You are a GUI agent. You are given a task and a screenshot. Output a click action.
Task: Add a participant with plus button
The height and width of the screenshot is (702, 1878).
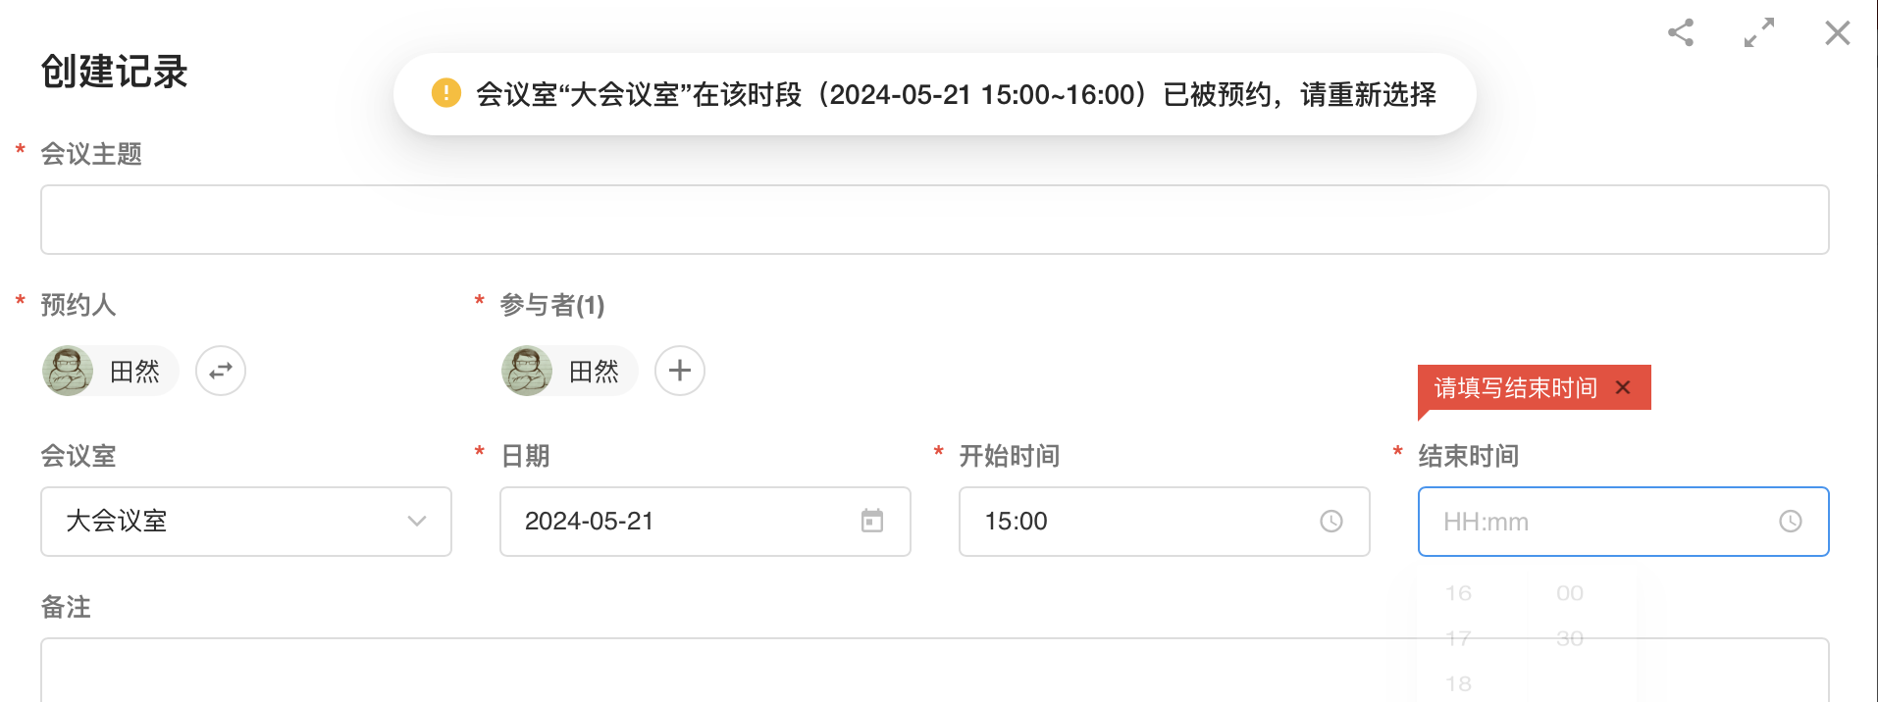680,371
